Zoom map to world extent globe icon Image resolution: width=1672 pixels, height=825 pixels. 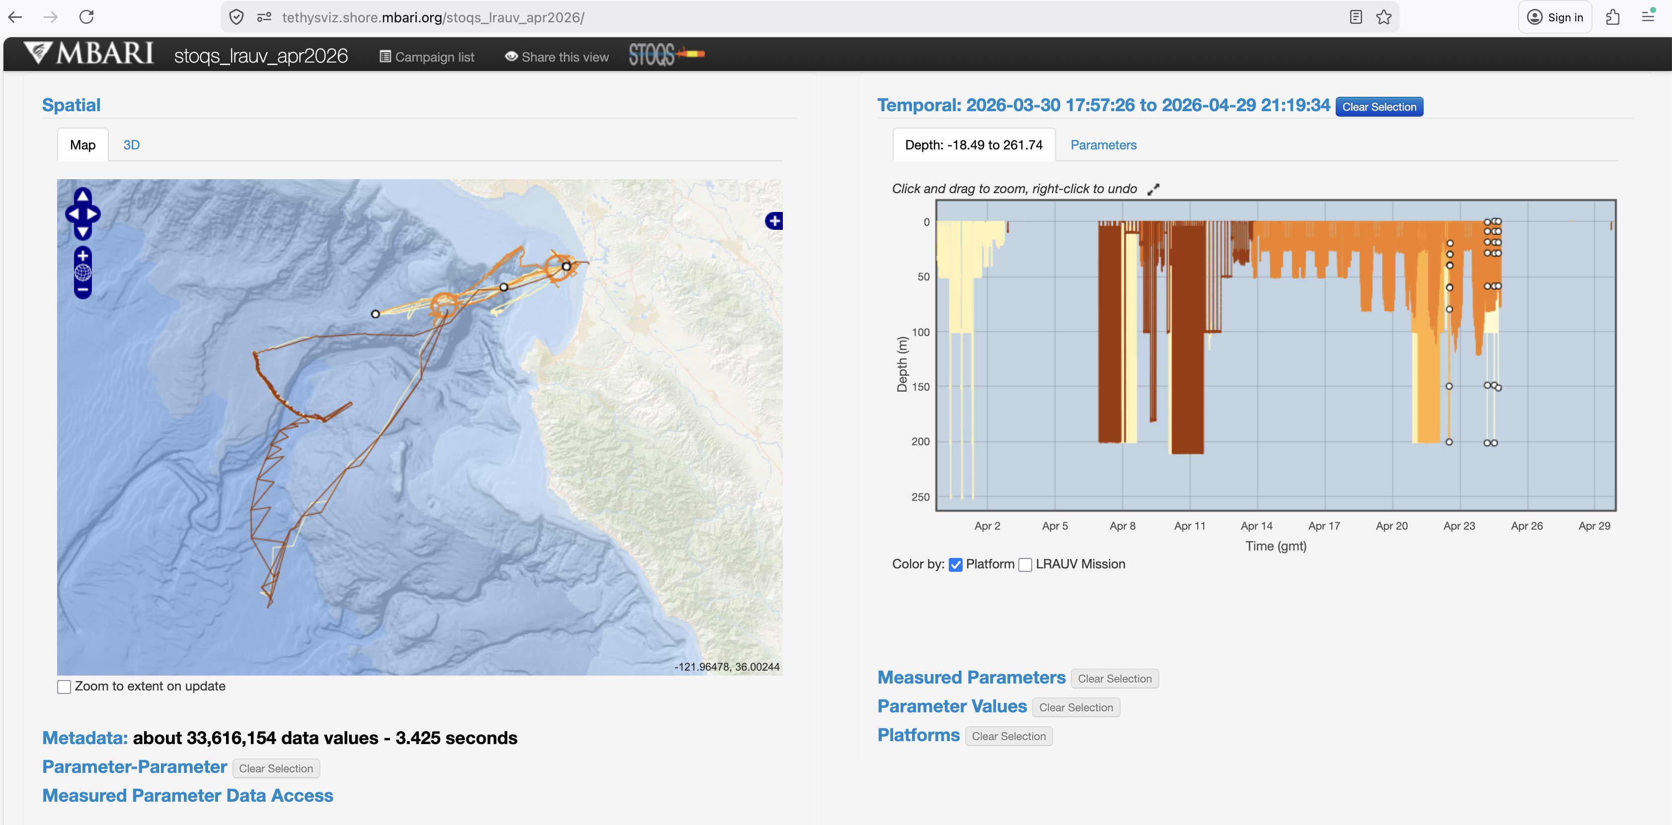point(82,273)
